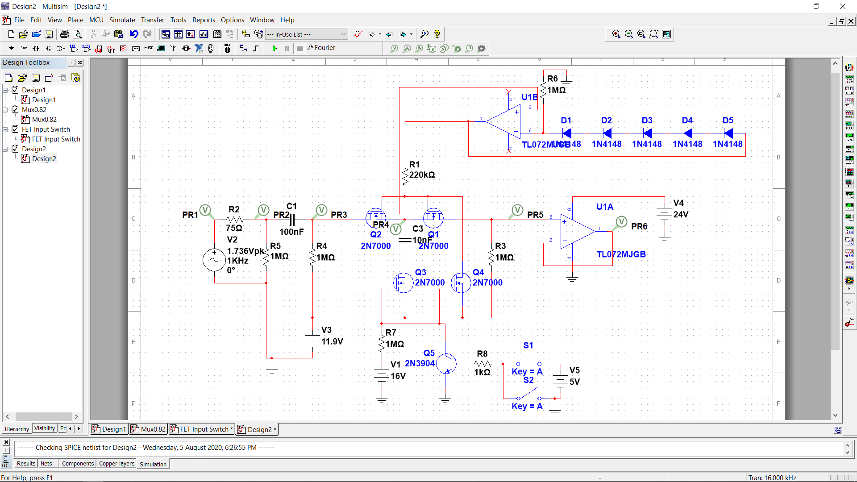
Task: Collapse the FET Input Switch tree node
Action: click(6, 129)
